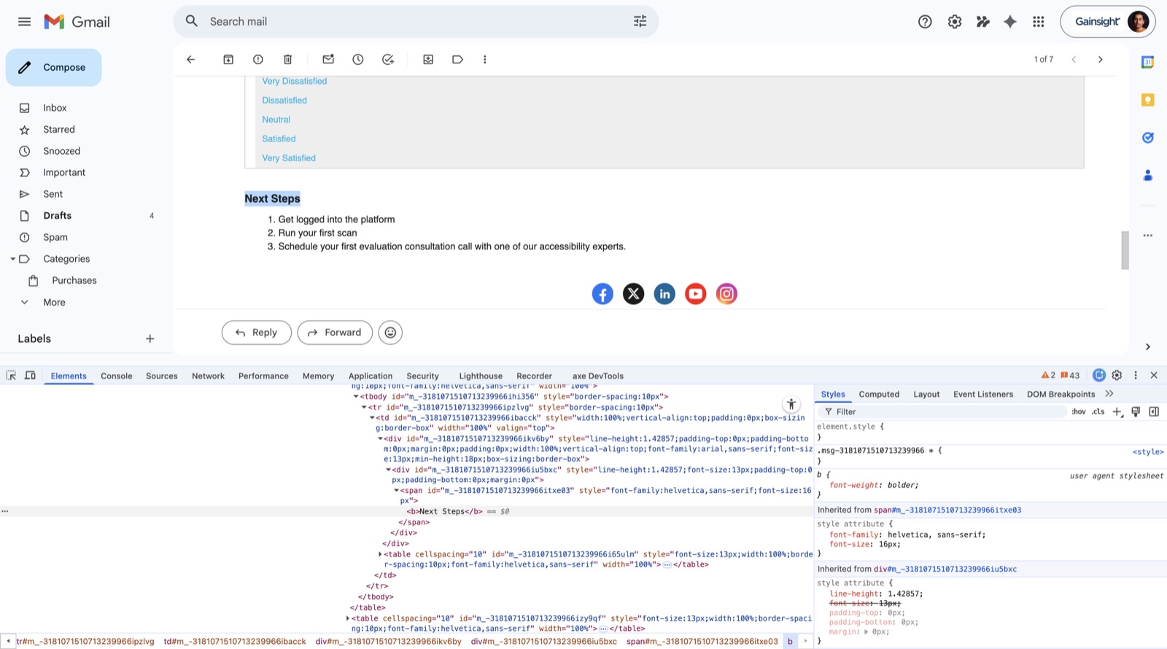The image size is (1167, 649).
Task: Open the Facebook social icon
Action: pos(602,294)
